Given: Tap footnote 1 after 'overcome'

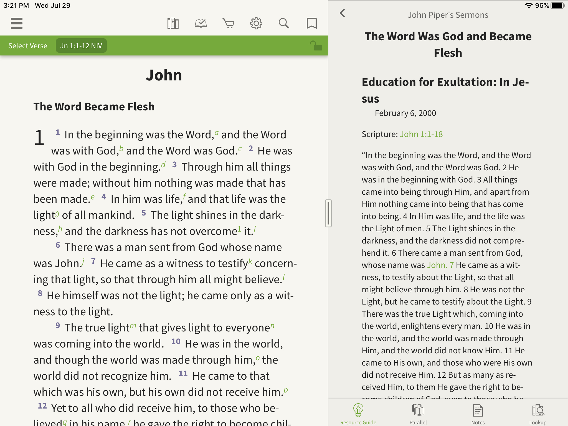Looking at the screenshot, I should click(x=239, y=229).
